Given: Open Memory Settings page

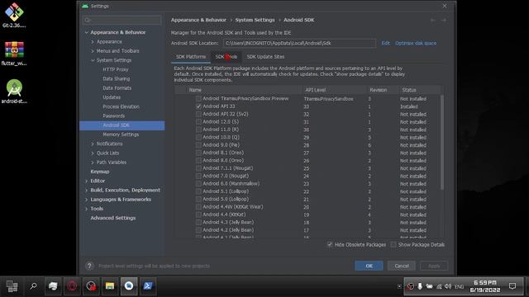Looking at the screenshot, I should (x=121, y=134).
